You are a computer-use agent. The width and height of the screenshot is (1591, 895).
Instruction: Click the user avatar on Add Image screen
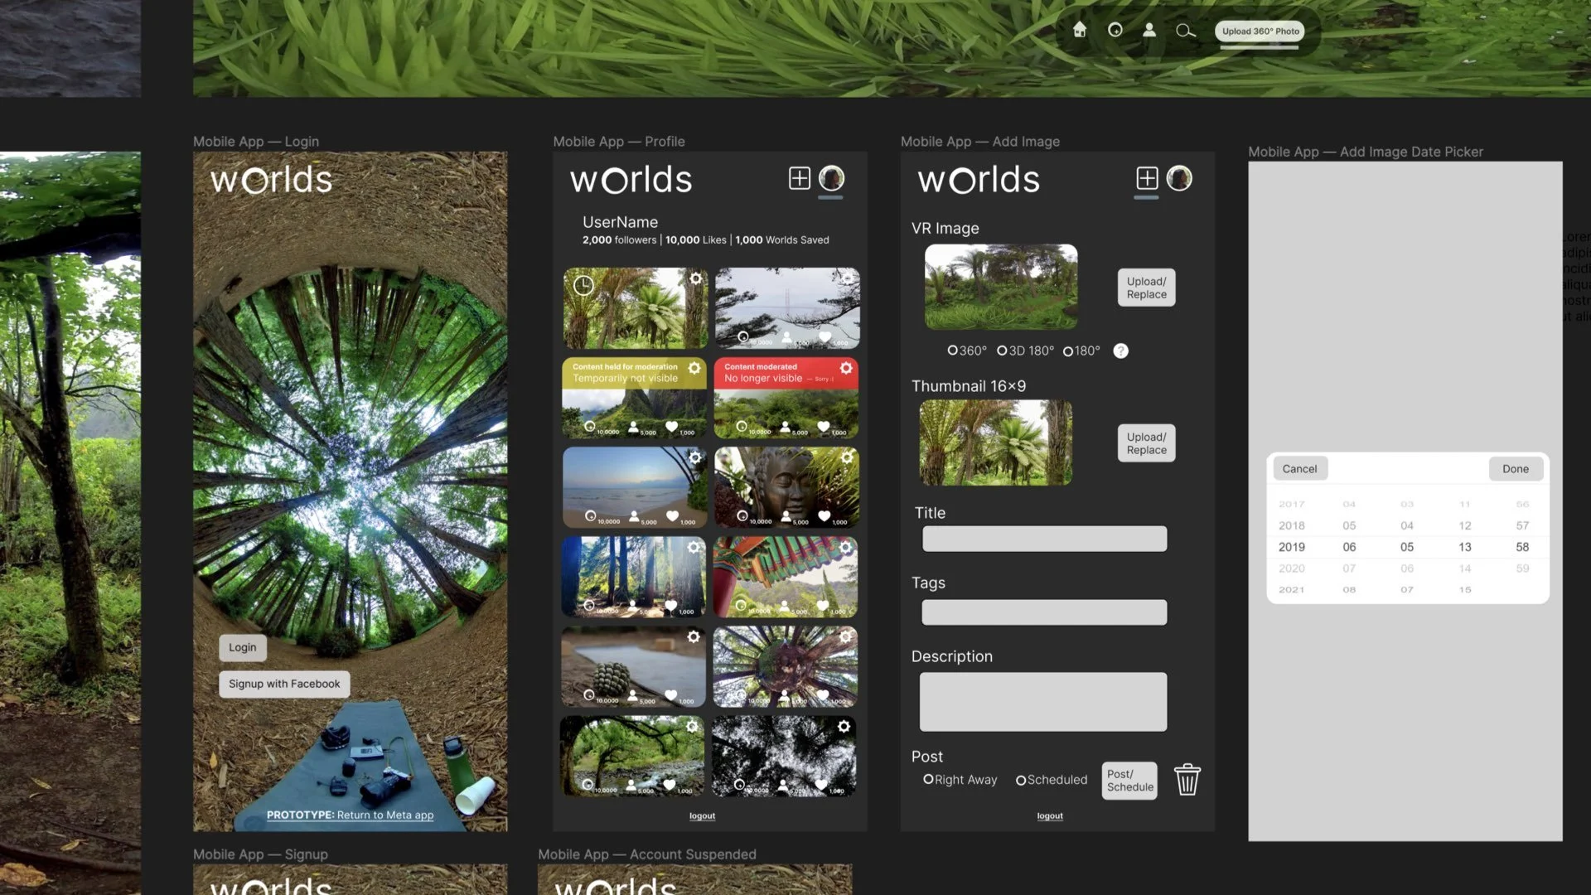1179,178
